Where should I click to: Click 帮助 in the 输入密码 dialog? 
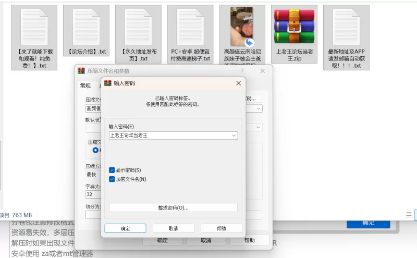click(221, 228)
